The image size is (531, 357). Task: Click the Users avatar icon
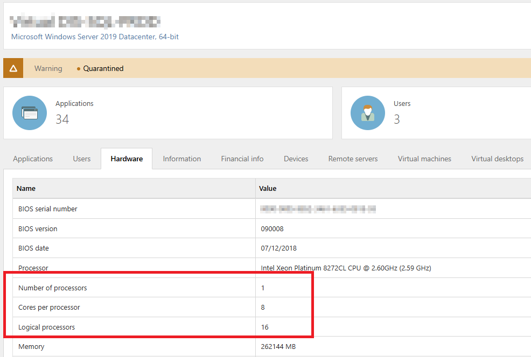(x=367, y=113)
